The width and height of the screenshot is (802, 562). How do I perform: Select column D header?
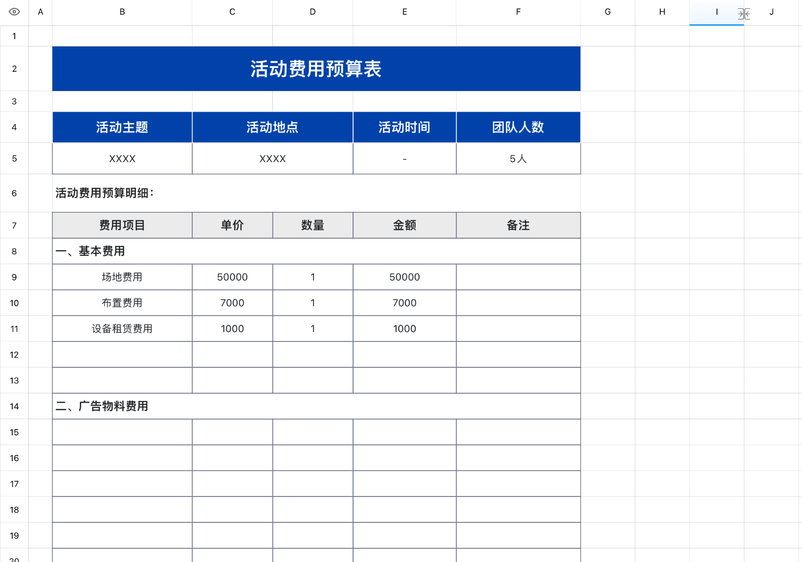point(313,12)
